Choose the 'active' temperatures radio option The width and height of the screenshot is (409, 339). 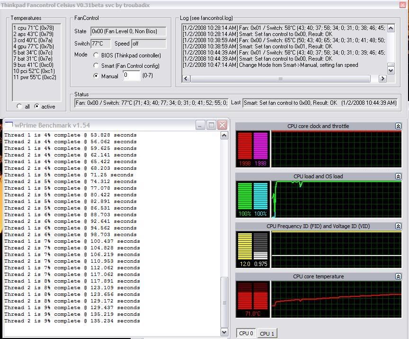(37, 107)
